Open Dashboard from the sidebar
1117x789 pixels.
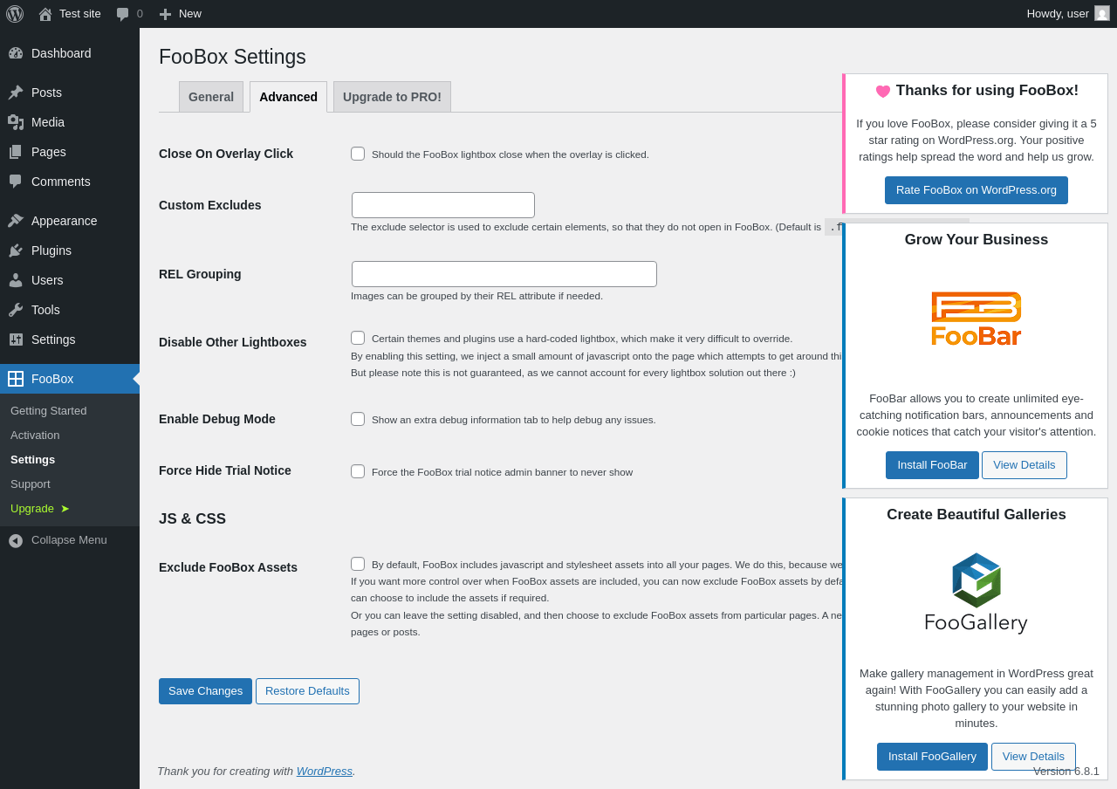coord(61,53)
